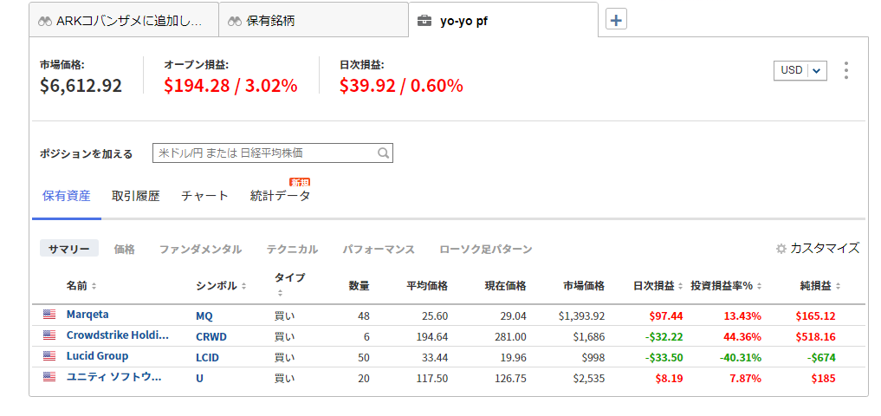Click Crowdstrike net profit $518.16
The height and width of the screenshot is (416, 881).
pyautogui.click(x=815, y=337)
